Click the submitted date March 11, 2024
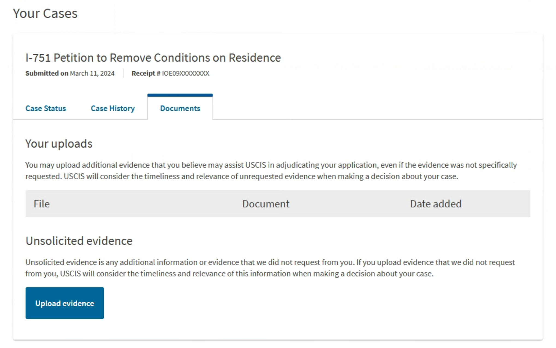Screen dimensions: 556x348 click(92, 73)
